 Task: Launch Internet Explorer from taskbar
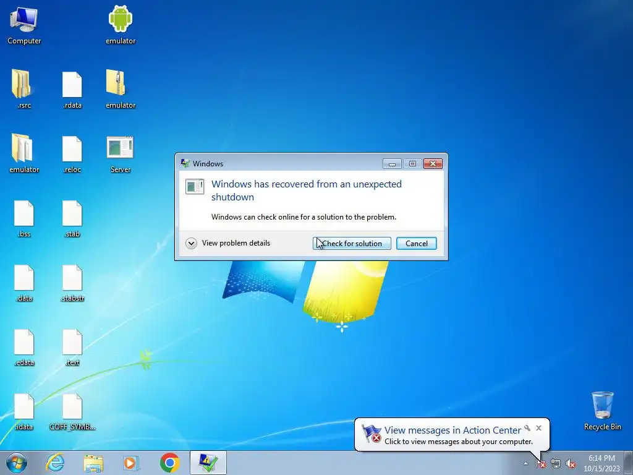point(55,463)
